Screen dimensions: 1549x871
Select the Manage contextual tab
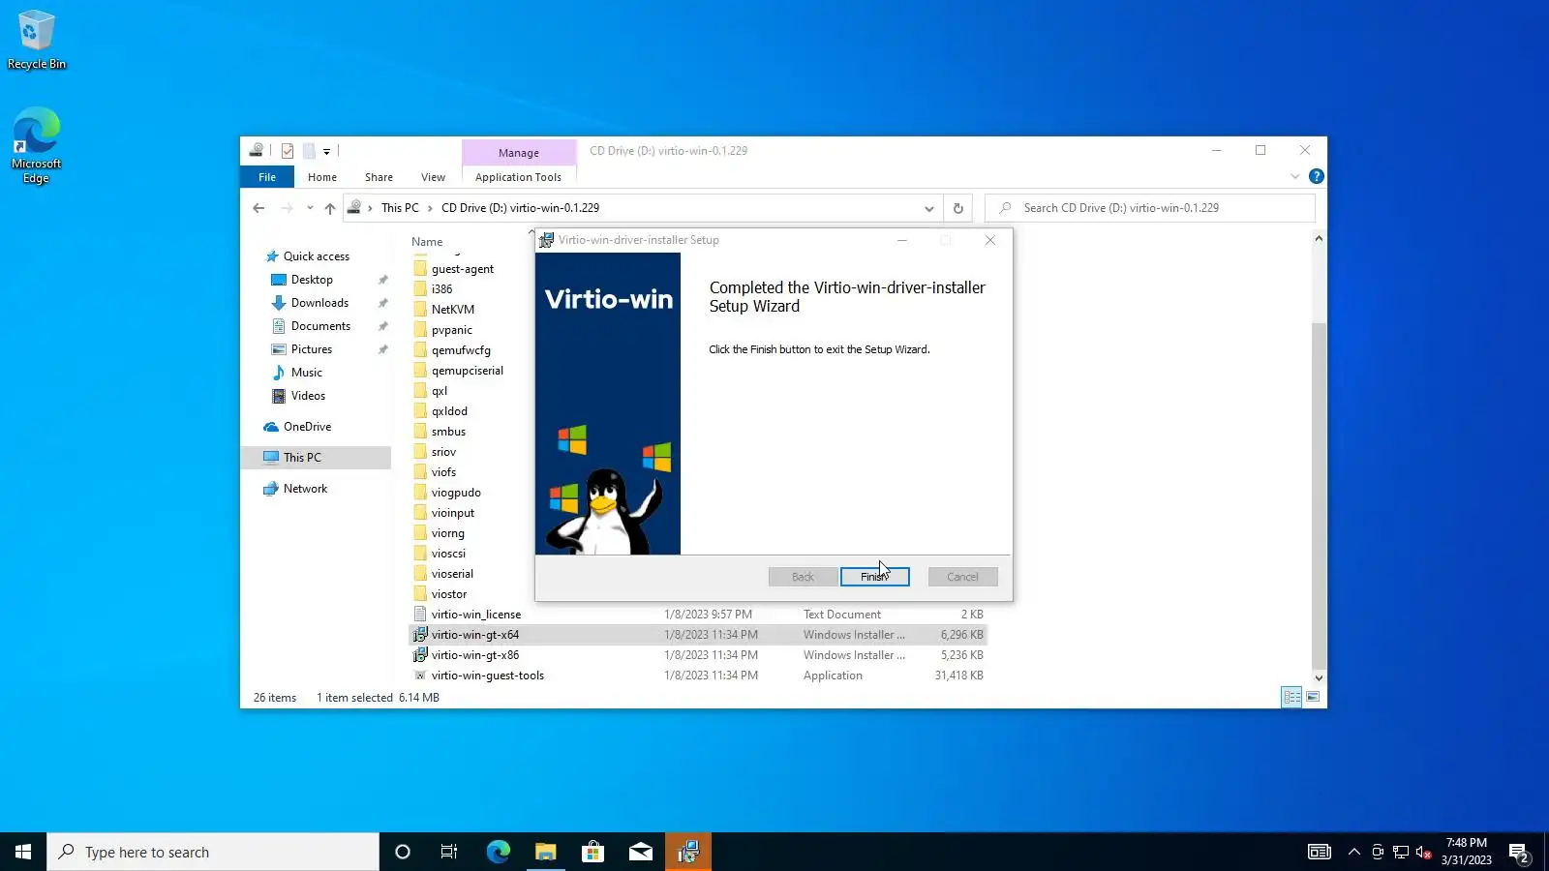[x=519, y=153]
